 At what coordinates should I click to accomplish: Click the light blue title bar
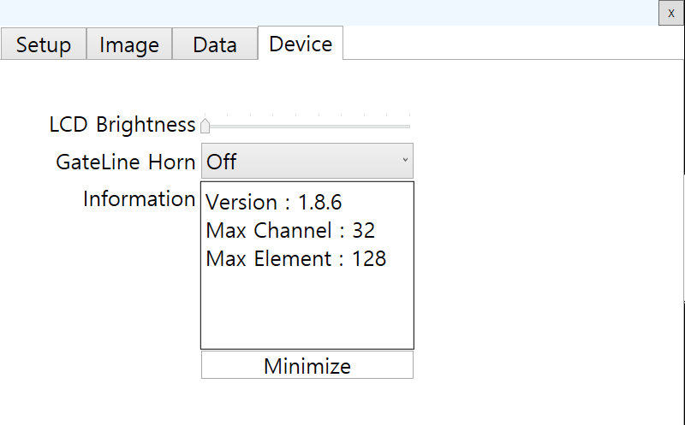[x=329, y=12]
